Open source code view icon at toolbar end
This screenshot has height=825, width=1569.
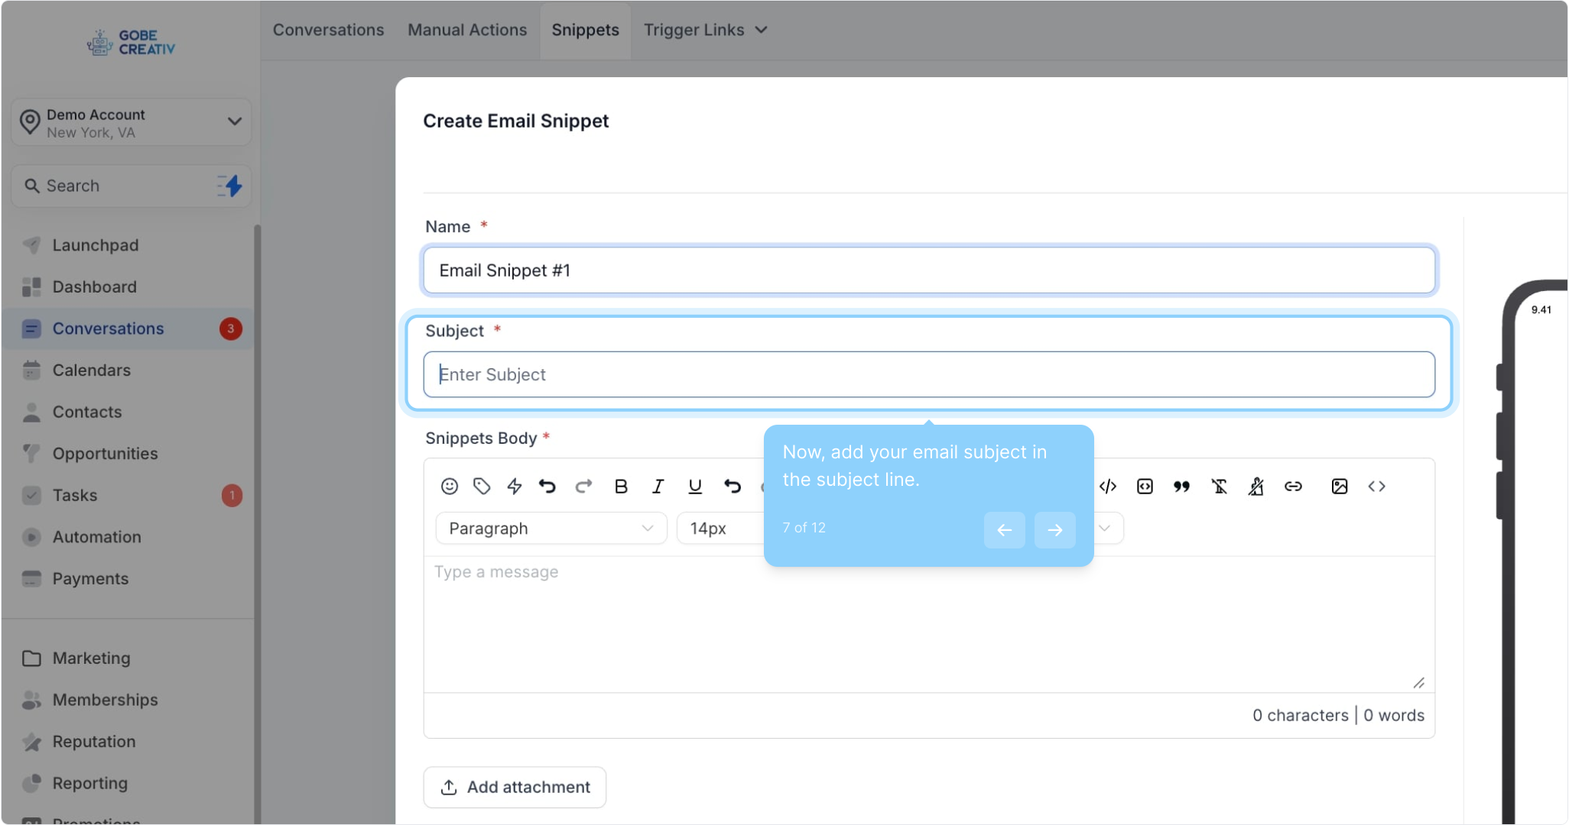tap(1376, 487)
